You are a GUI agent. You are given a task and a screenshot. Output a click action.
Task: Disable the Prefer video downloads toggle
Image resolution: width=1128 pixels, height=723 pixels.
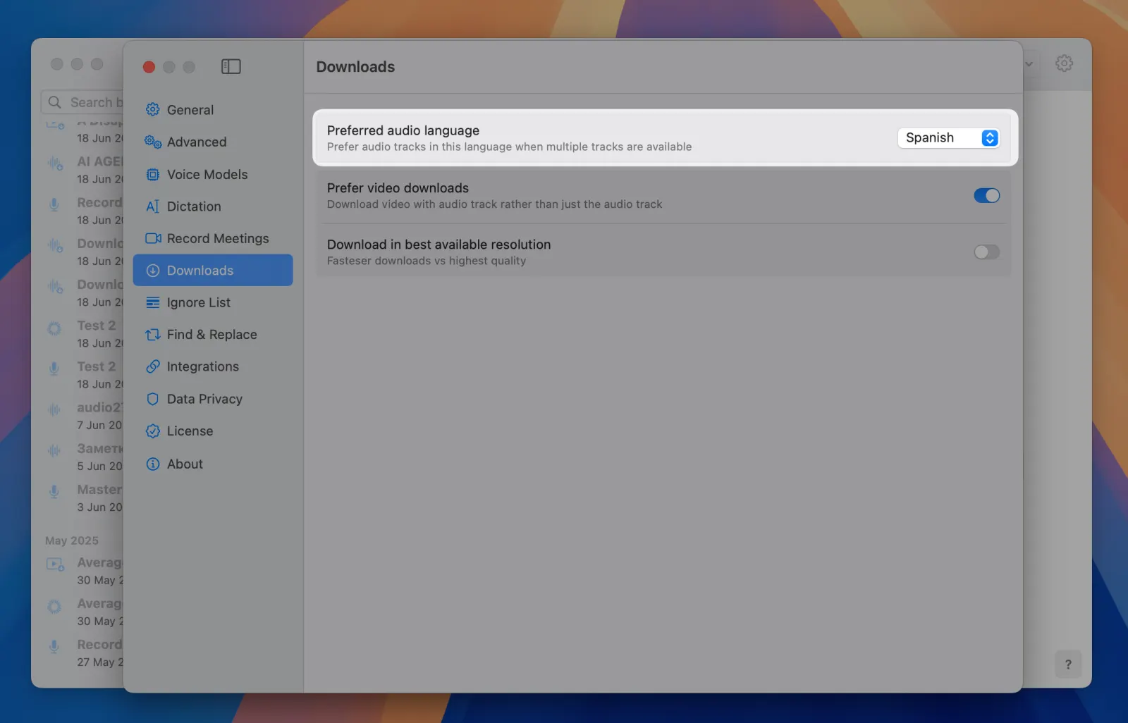click(986, 195)
